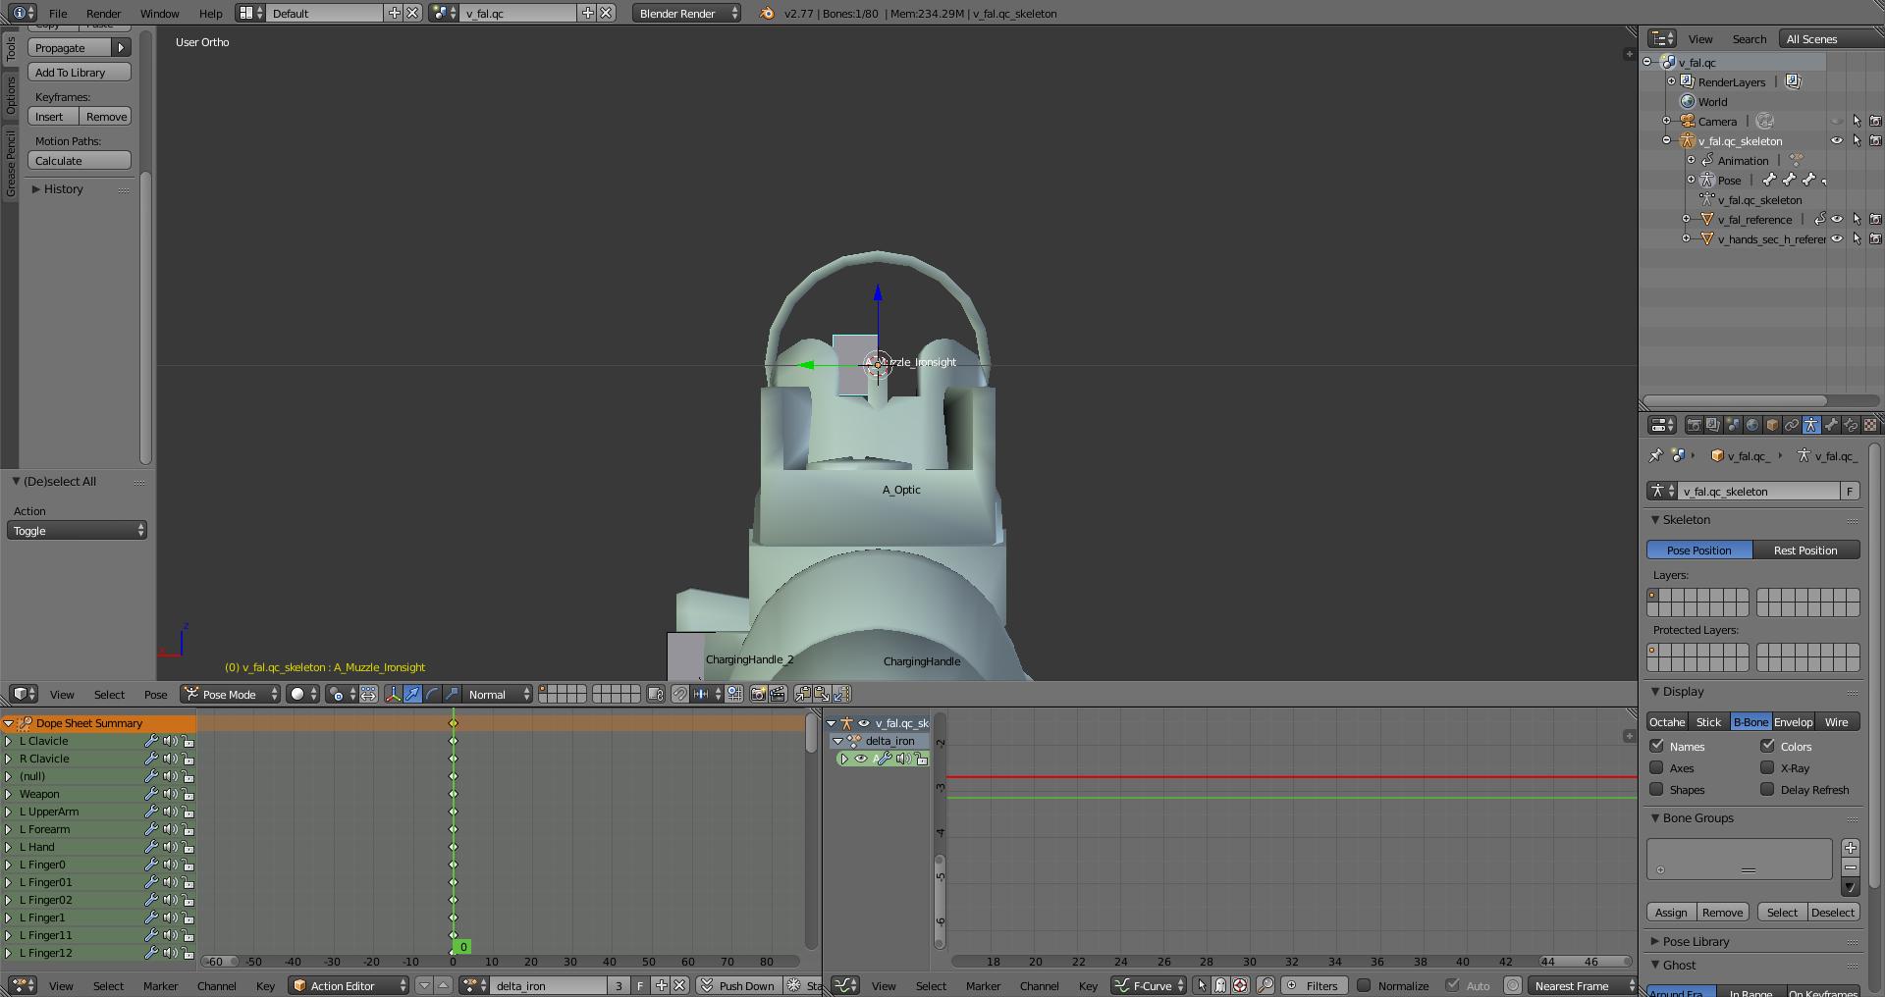Click the graph editor zoom magnifier icon
1885x997 pixels.
1266,985
